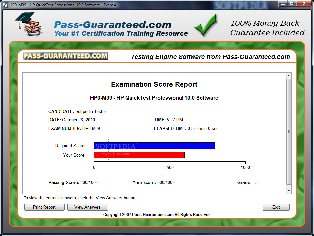Screen dimensions: 314x236
Task: Click the Pass-Guaranteed.com header title
Action: click(113, 25)
